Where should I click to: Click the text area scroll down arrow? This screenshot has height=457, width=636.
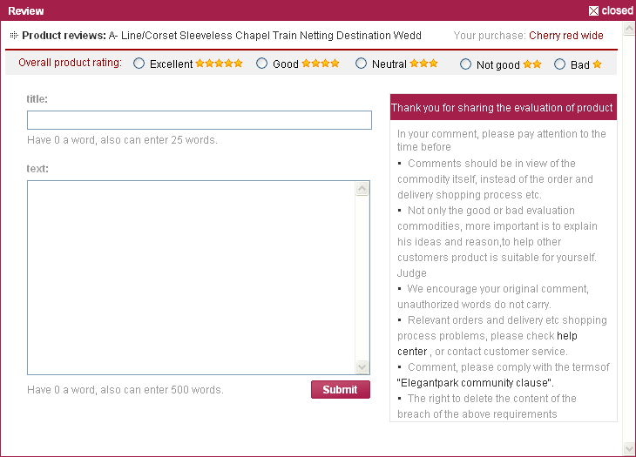point(362,366)
